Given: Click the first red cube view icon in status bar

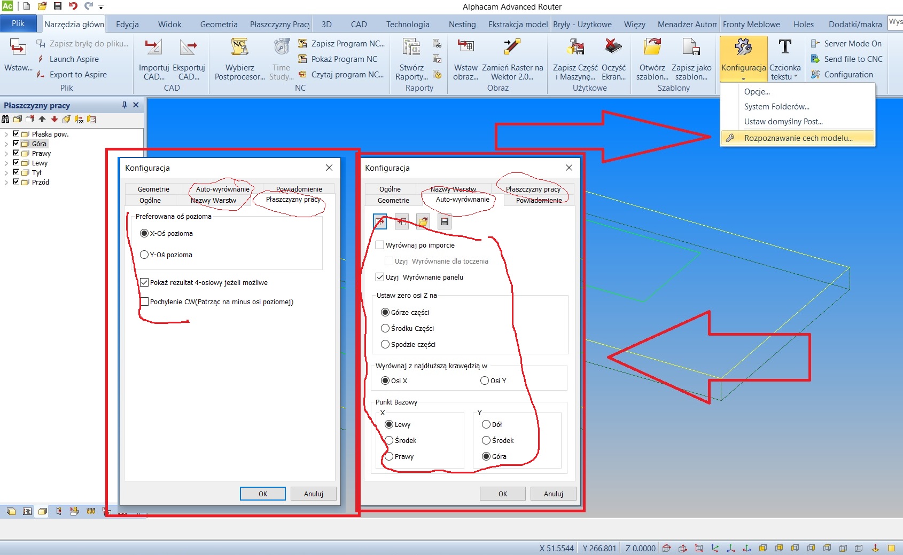Looking at the screenshot, I should 666,548.
